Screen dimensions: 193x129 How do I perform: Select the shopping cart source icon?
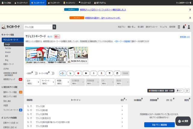pyautogui.click(x=109, y=73)
